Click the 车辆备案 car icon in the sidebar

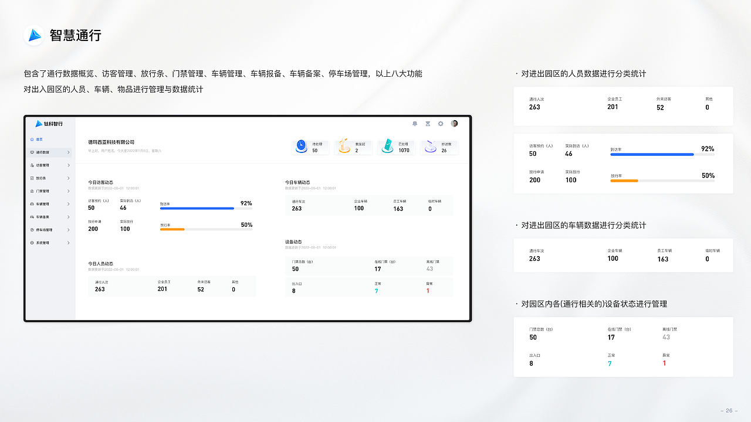[32, 217]
